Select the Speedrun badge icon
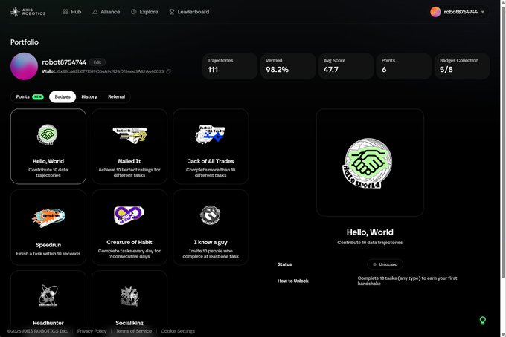Screen dimensions: 506x337 coord(48,217)
